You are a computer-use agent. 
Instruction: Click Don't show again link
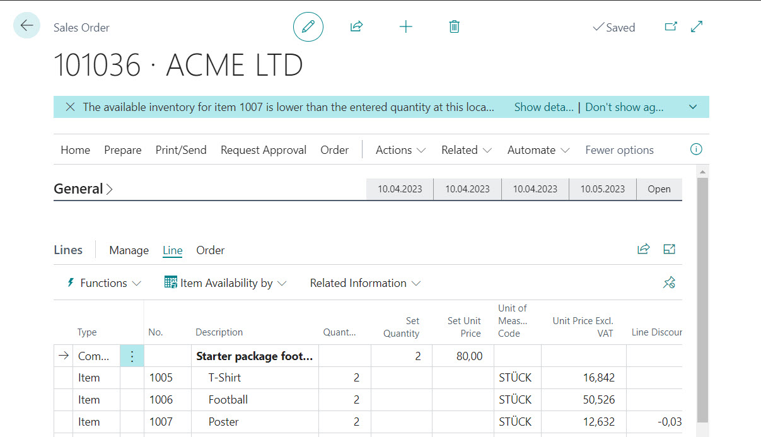[624, 107]
